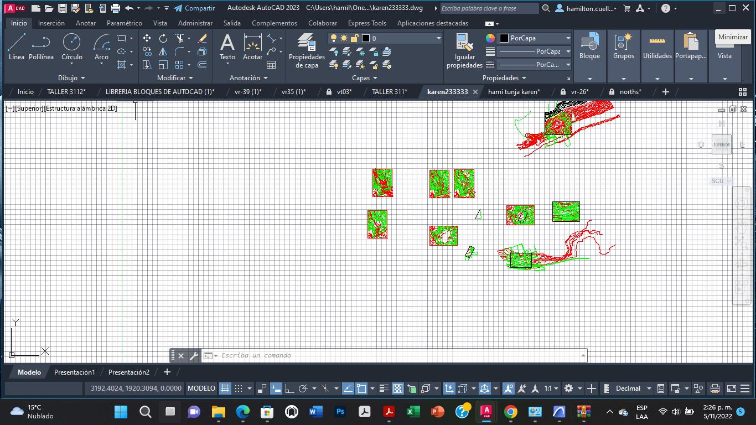Toggle grid display in status bar
The image size is (756, 425).
(x=225, y=388)
